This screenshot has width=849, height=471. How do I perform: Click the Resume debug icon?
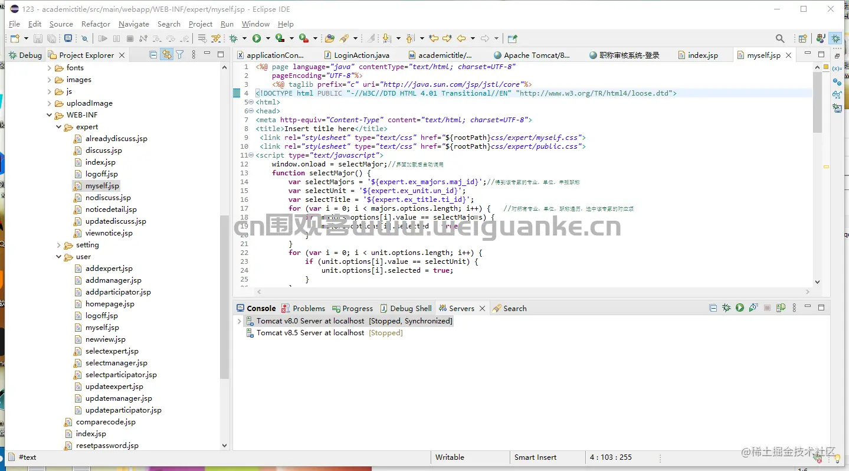point(103,38)
